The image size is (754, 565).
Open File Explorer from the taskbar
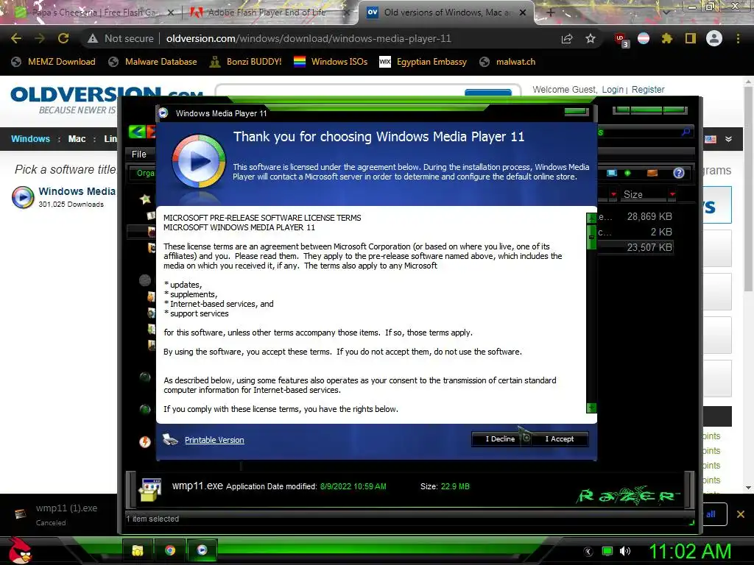coord(138,550)
